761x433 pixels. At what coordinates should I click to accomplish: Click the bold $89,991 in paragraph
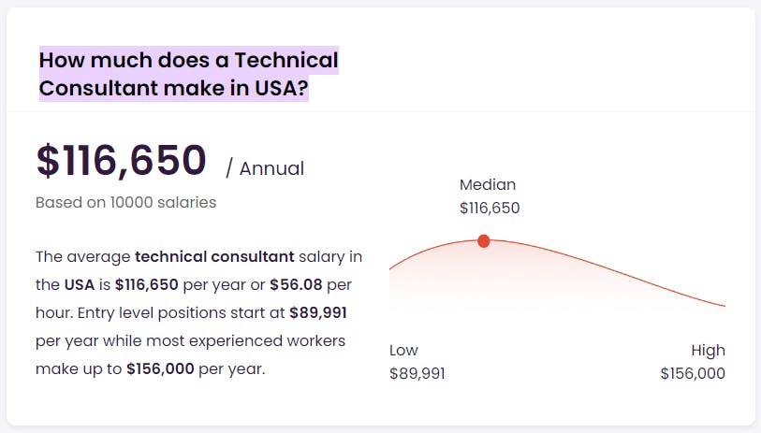(x=318, y=312)
